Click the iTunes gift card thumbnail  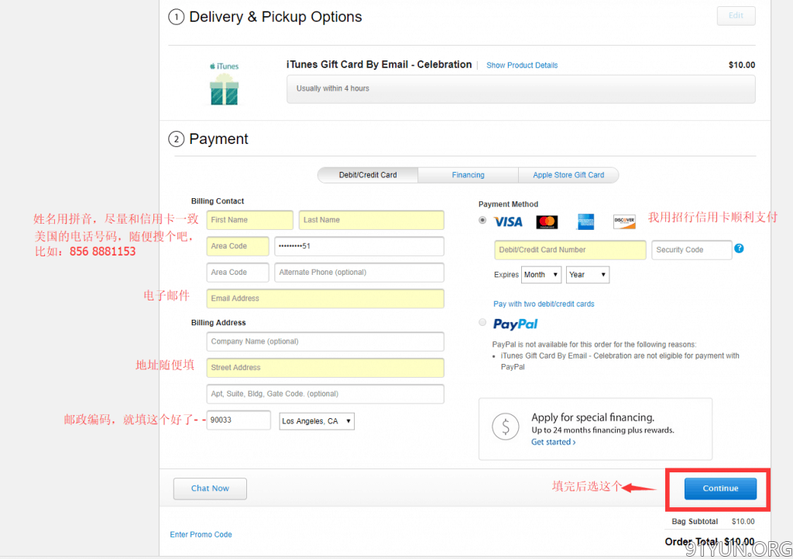coord(224,84)
